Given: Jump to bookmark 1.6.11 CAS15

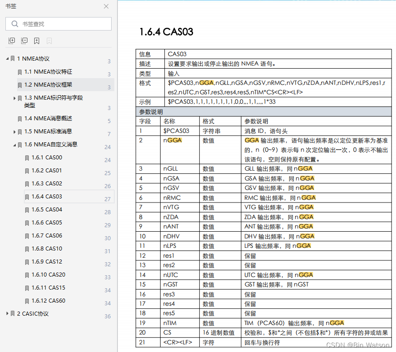Looking at the screenshot, I should pos(49,288).
